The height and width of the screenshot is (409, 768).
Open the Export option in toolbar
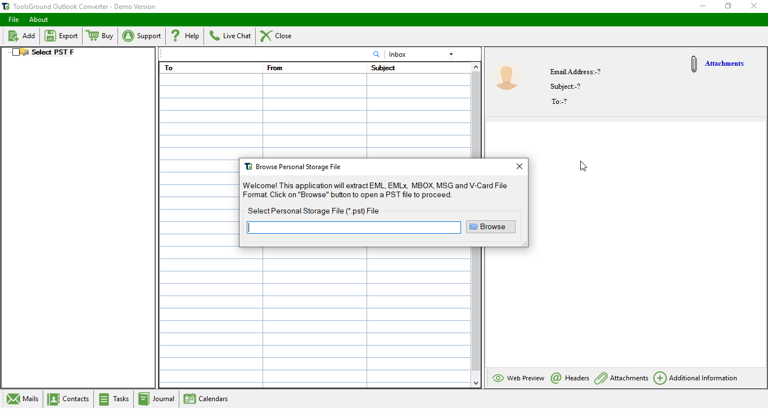pos(61,36)
